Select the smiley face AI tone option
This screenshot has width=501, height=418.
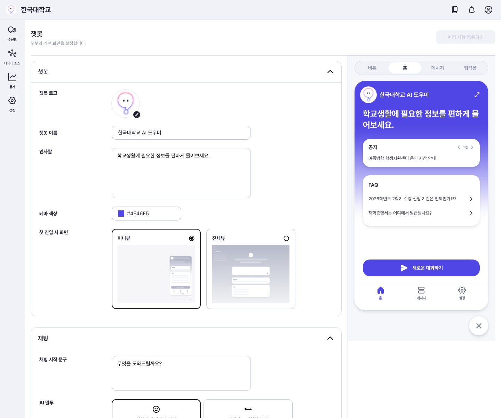tap(156, 409)
